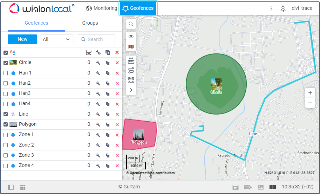The height and width of the screenshot is (194, 320).
Task: Open the All filter dropdown
Action: click(57, 39)
